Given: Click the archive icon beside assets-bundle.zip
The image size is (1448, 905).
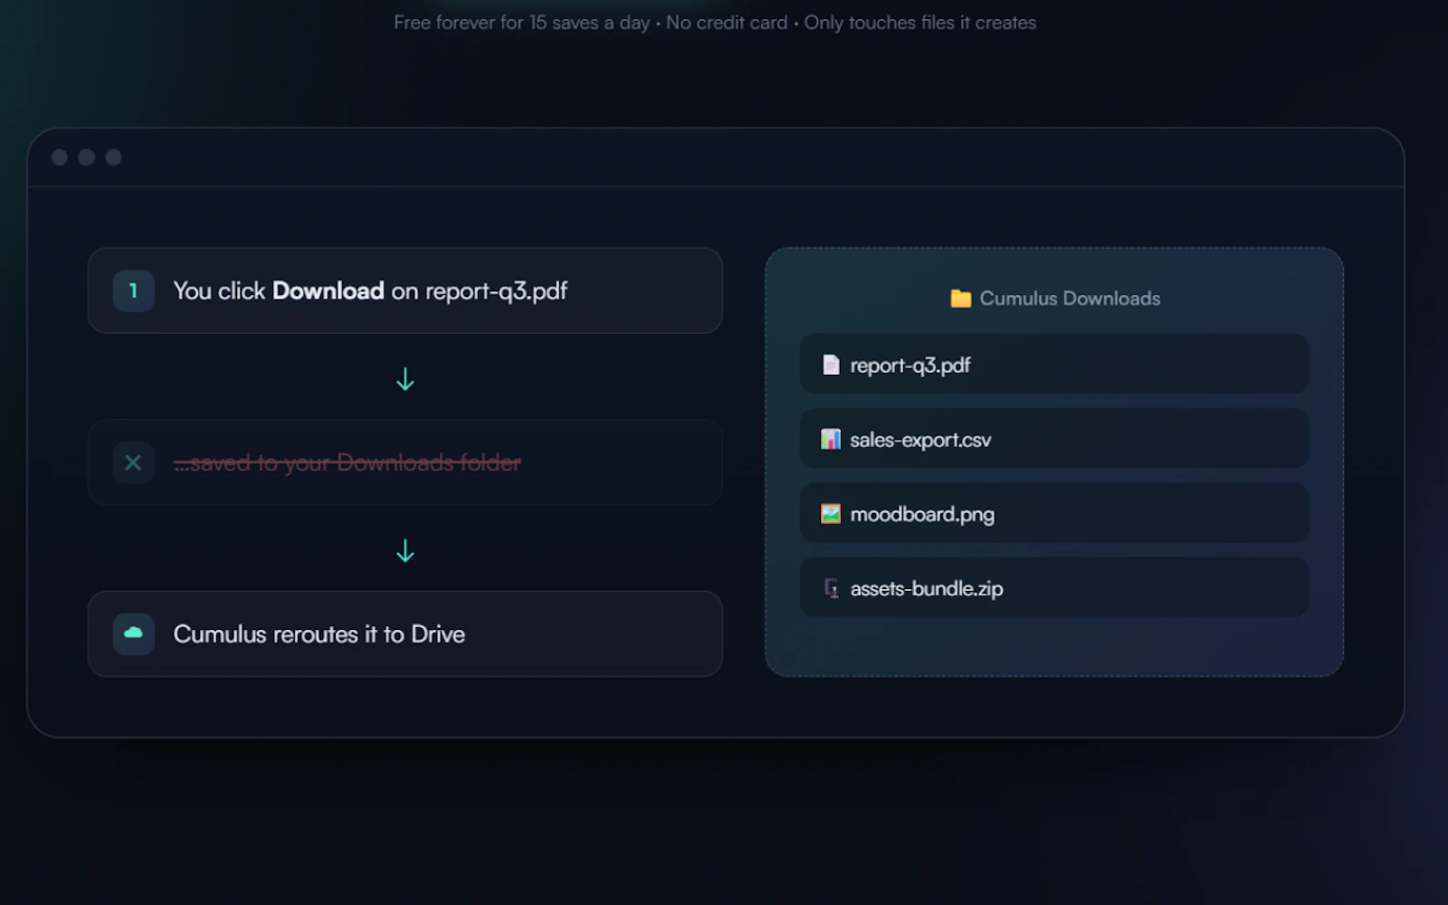Looking at the screenshot, I should tap(830, 588).
